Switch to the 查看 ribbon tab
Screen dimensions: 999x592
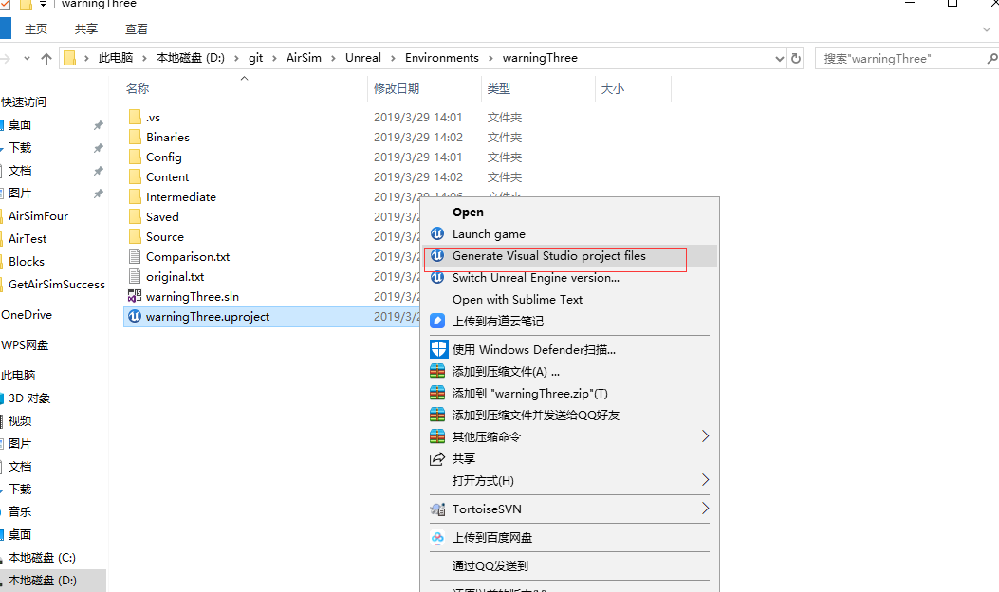tap(136, 28)
